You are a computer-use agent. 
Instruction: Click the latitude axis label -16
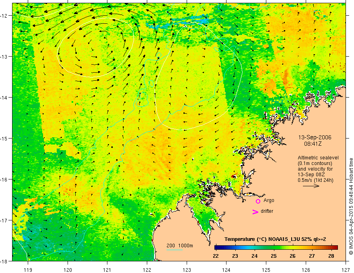(x=4, y=179)
